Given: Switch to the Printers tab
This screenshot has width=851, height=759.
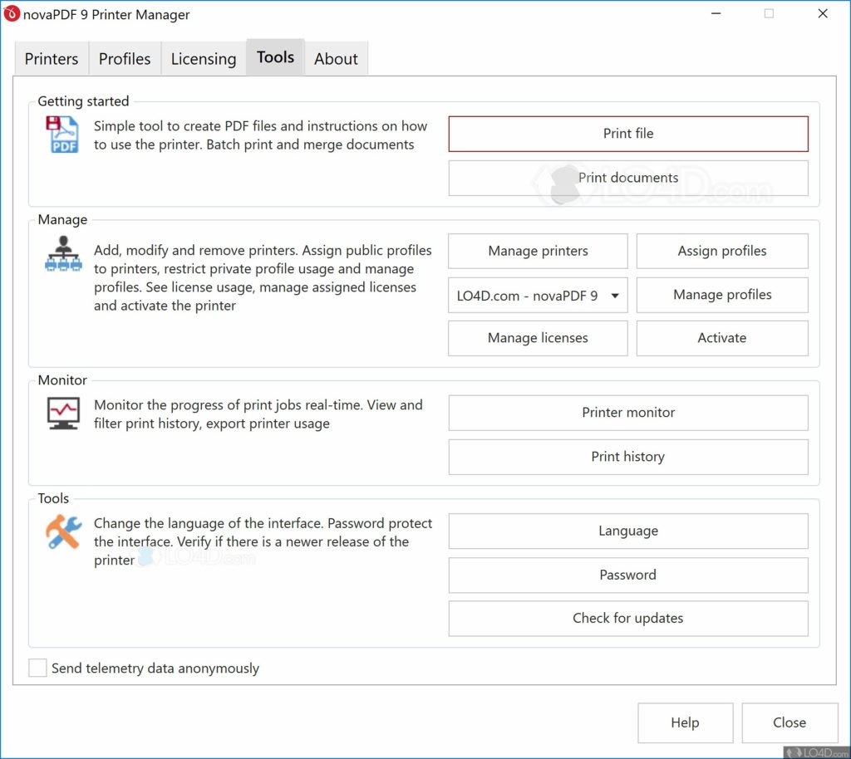Looking at the screenshot, I should point(52,59).
